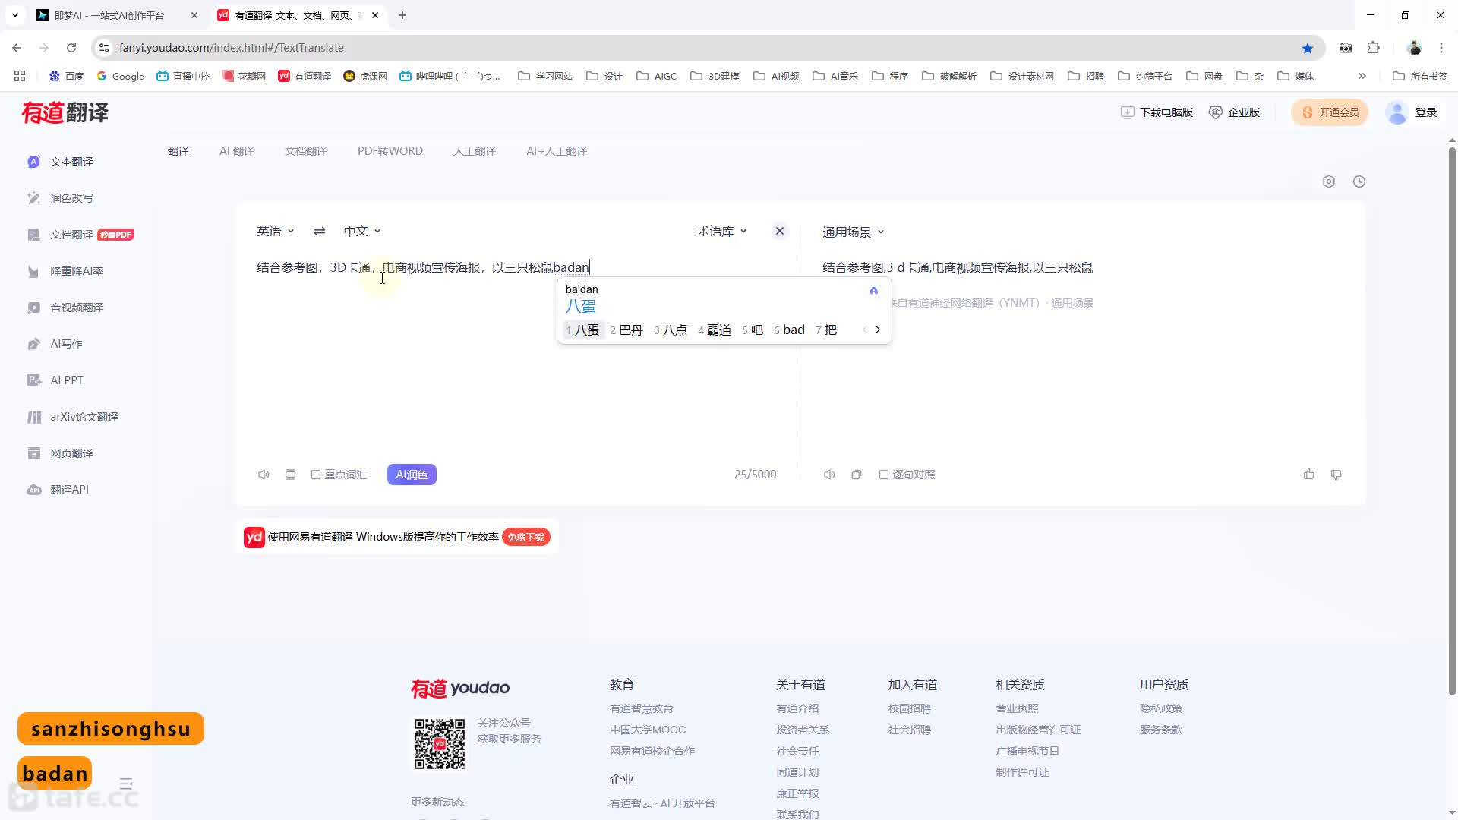Click the 免费下载 button
The height and width of the screenshot is (820, 1458).
pyautogui.click(x=525, y=537)
